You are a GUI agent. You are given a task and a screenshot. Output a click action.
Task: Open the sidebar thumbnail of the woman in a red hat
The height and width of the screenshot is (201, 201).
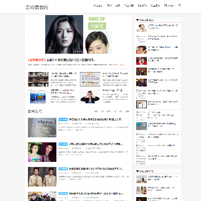tap(141, 50)
